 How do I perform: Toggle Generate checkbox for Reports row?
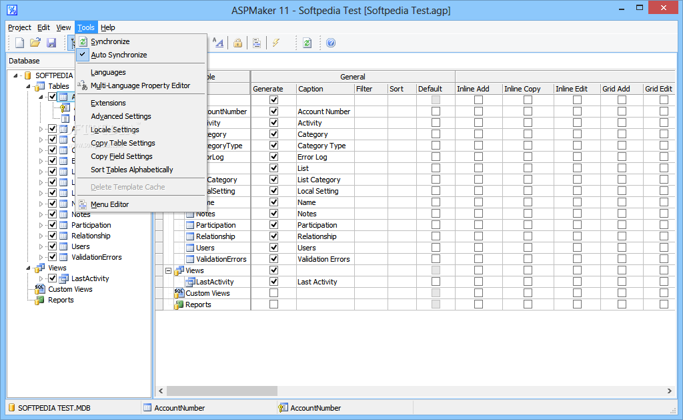point(273,304)
